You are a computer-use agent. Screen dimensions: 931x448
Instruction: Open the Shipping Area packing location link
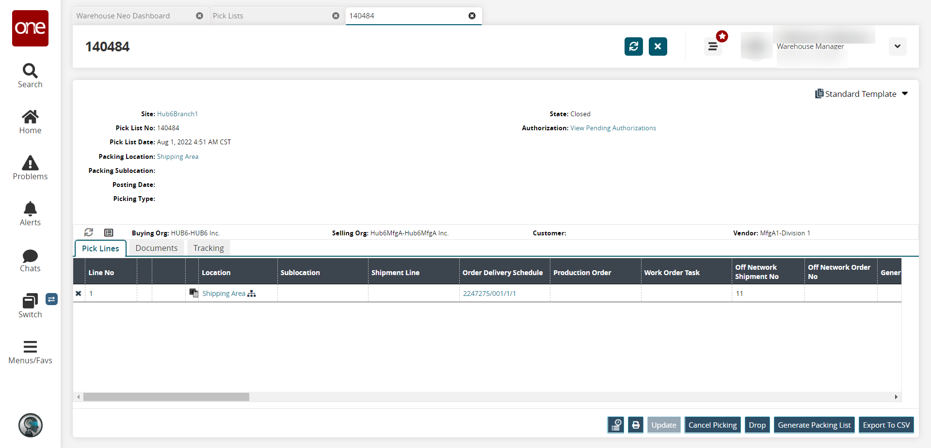click(177, 156)
